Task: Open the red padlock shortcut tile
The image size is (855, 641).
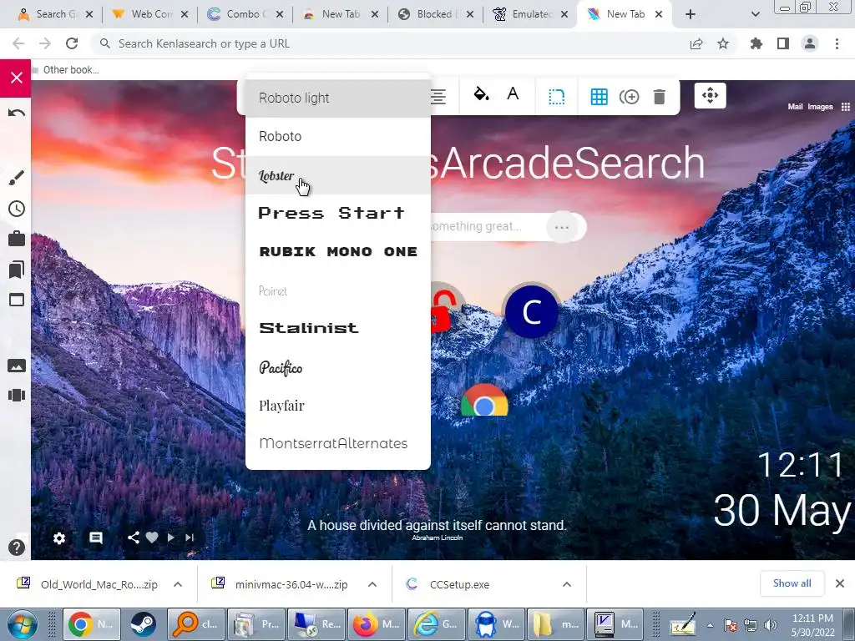Action: (x=446, y=310)
